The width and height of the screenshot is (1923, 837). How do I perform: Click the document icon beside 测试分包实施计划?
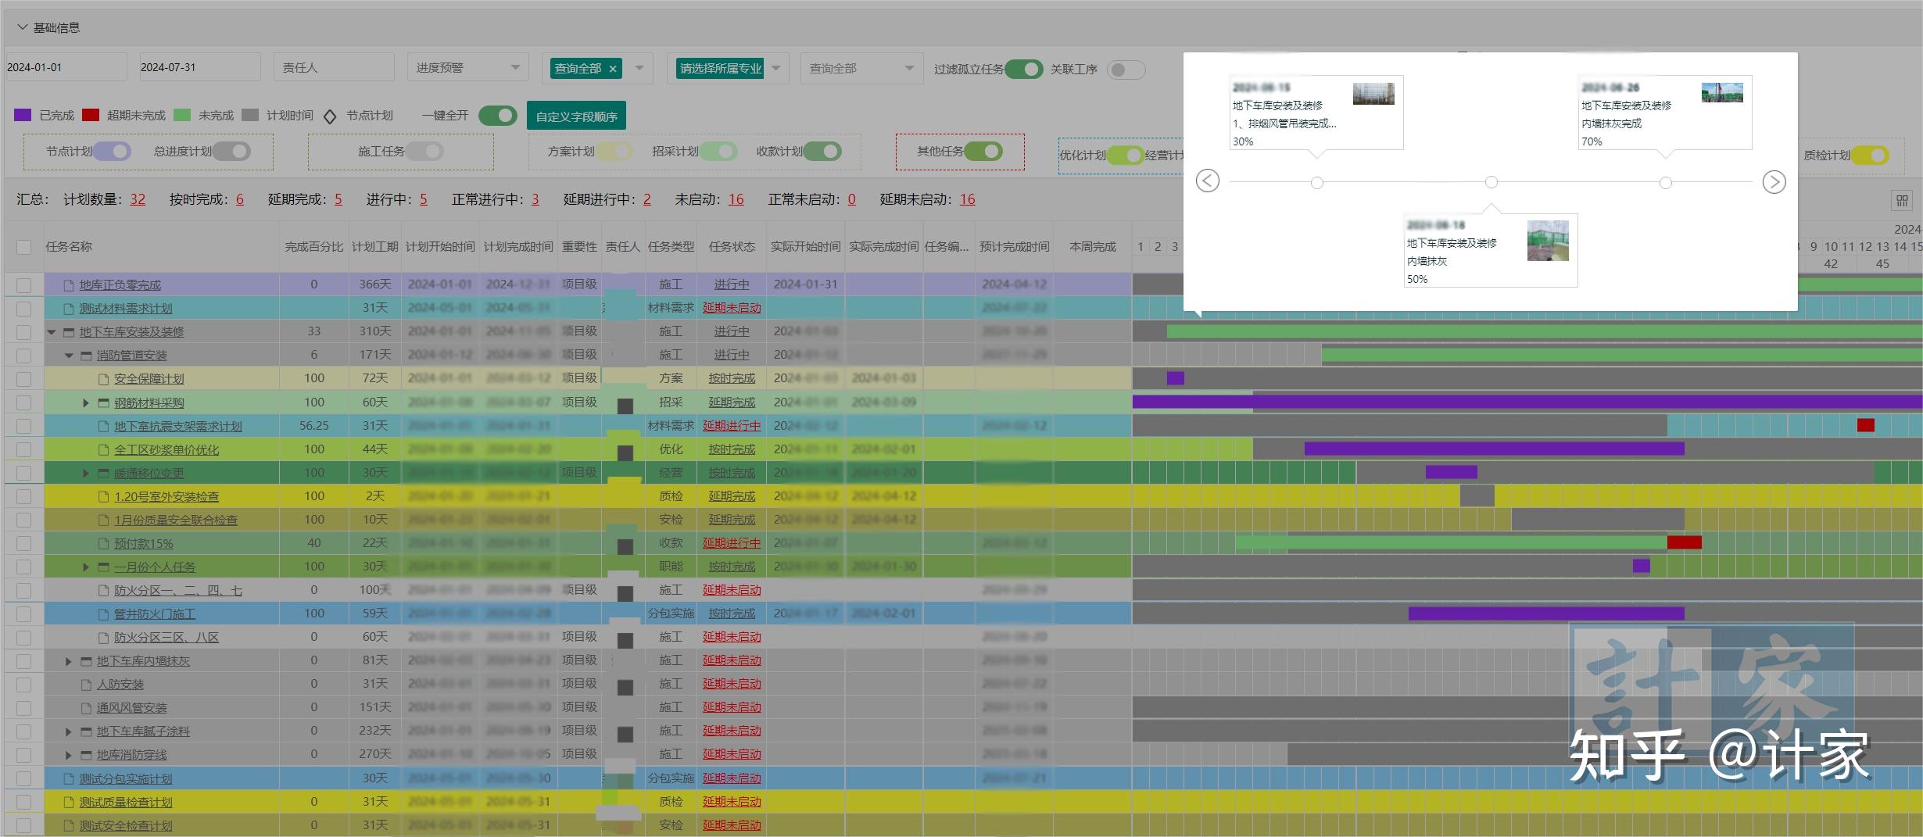[x=69, y=779]
